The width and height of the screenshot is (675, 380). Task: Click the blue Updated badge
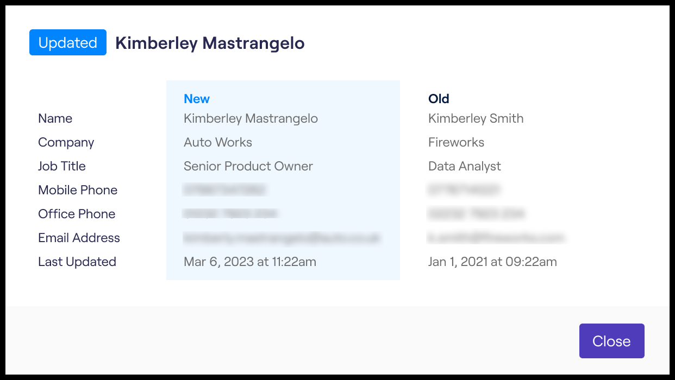(68, 43)
